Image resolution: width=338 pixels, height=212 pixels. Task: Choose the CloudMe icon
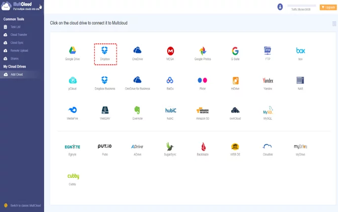(x=267, y=146)
